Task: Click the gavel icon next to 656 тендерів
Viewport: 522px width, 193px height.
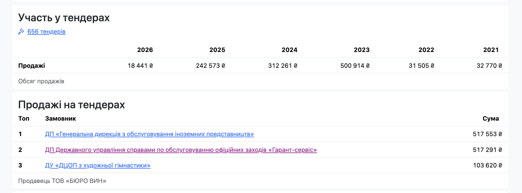Action: click(21, 32)
